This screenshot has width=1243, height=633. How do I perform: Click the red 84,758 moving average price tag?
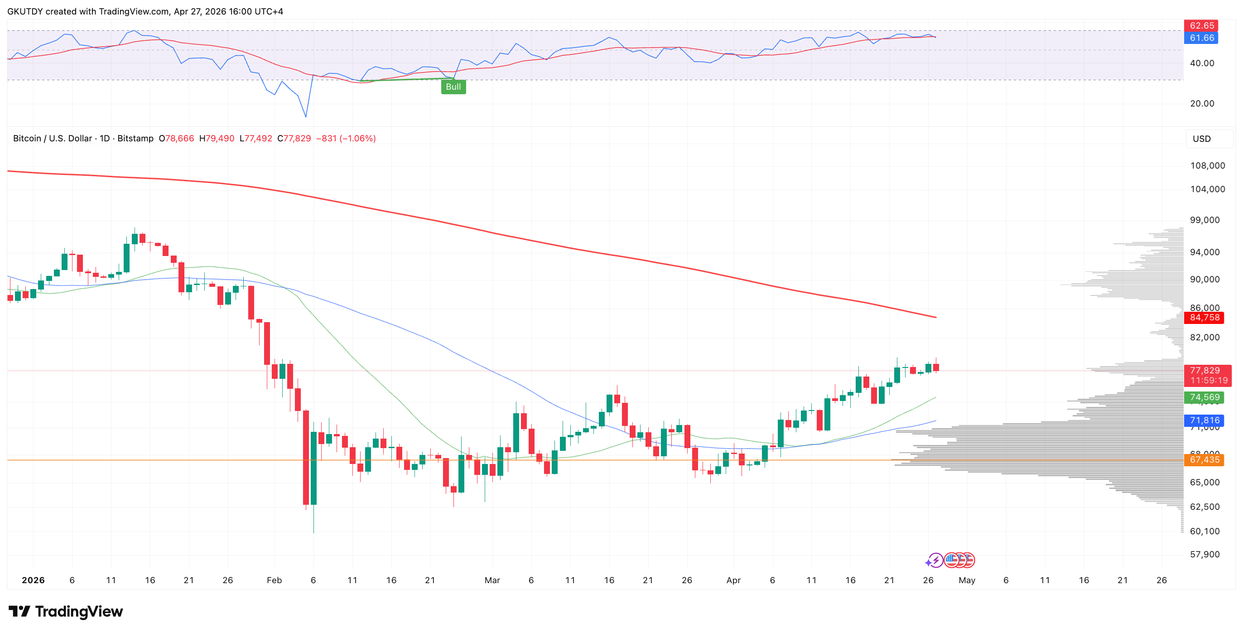click(1204, 317)
